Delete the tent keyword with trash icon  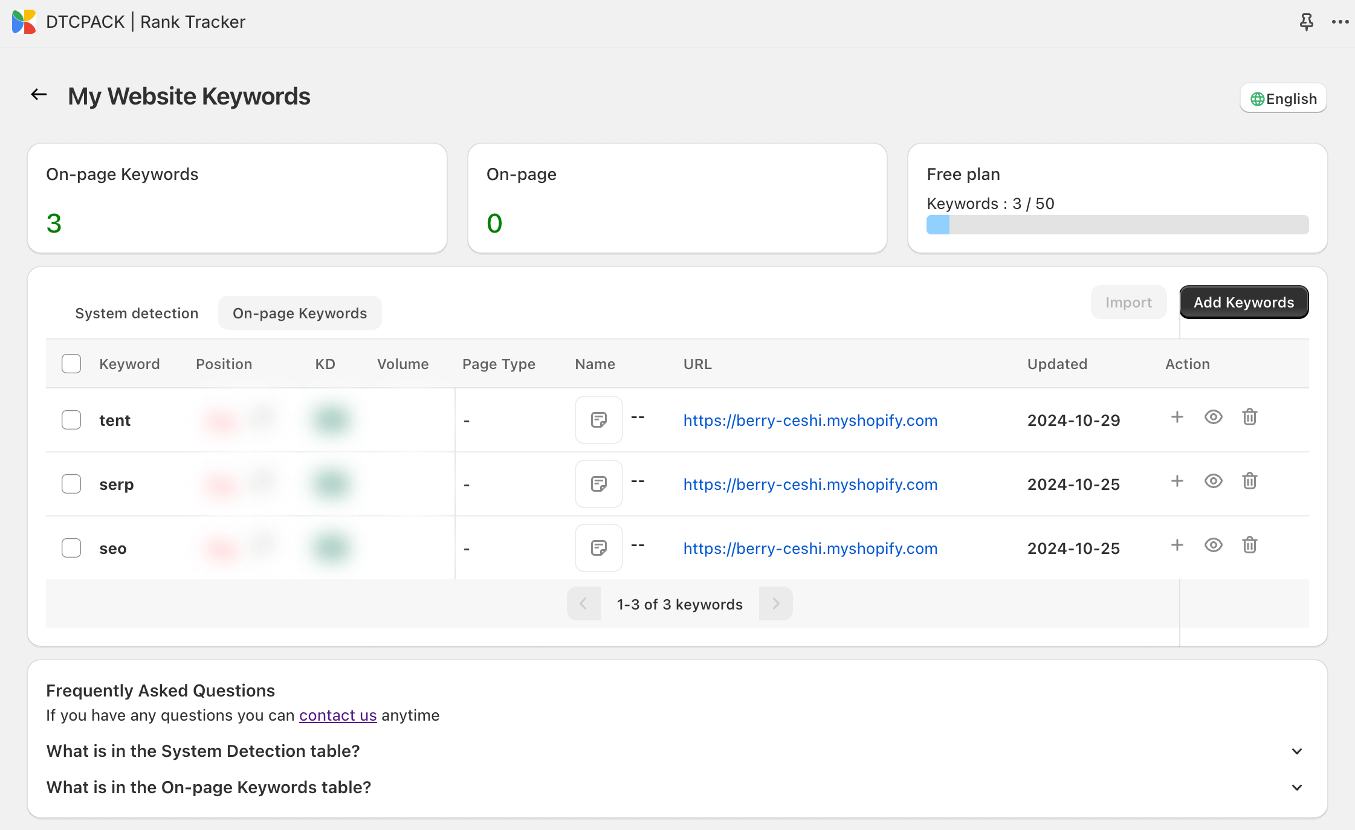pos(1249,417)
